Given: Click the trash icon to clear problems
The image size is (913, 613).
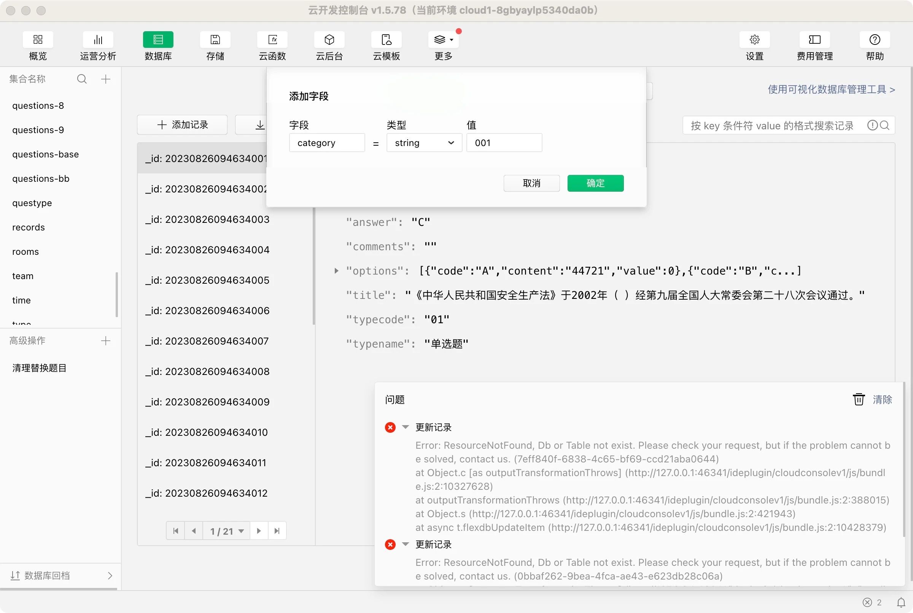Looking at the screenshot, I should (x=859, y=399).
